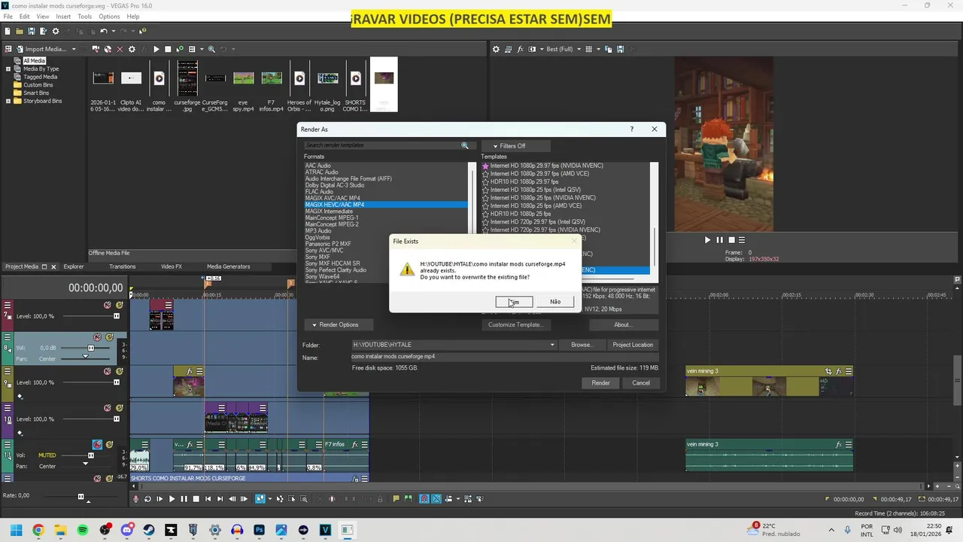Mute video track 7

(107, 305)
